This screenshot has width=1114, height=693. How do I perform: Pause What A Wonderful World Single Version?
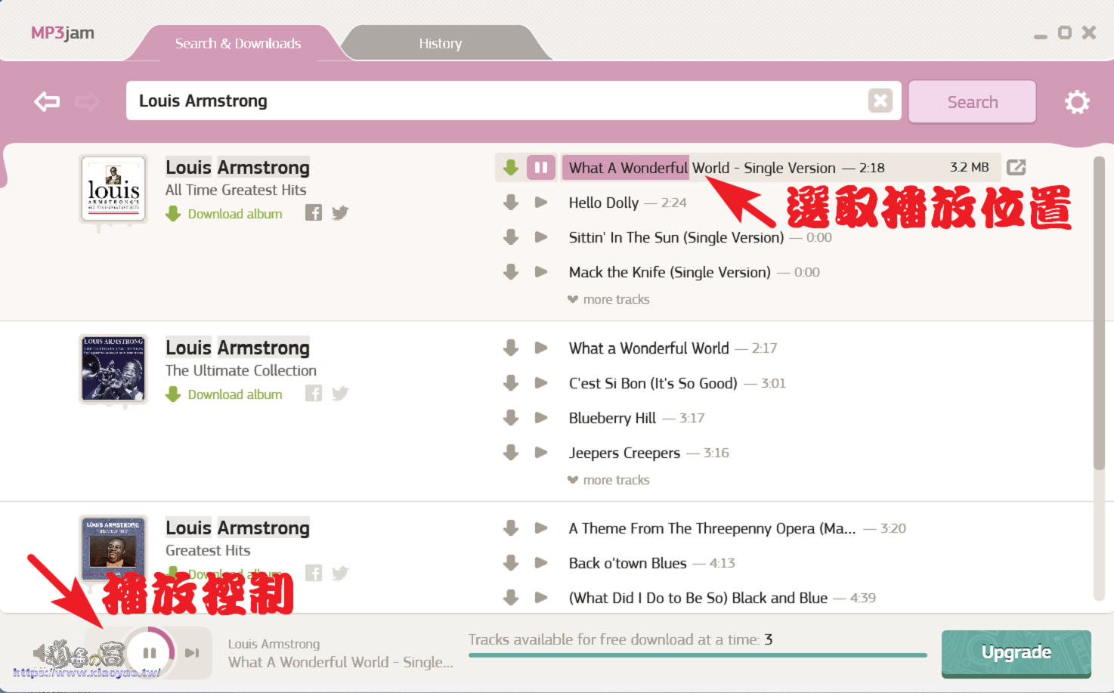click(541, 168)
